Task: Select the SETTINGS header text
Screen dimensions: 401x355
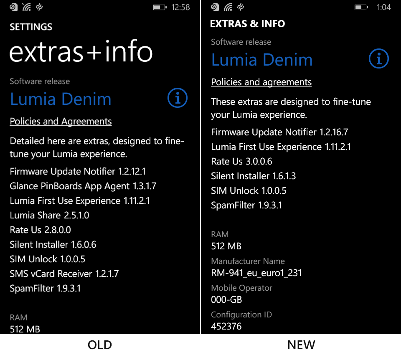Action: click(x=31, y=27)
